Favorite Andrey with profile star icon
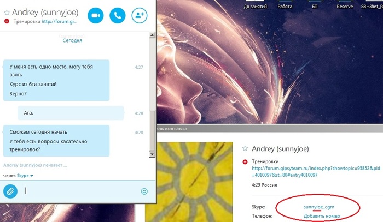383x222 pixels. tap(245, 148)
